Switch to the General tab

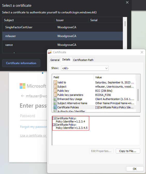(x=55, y=60)
